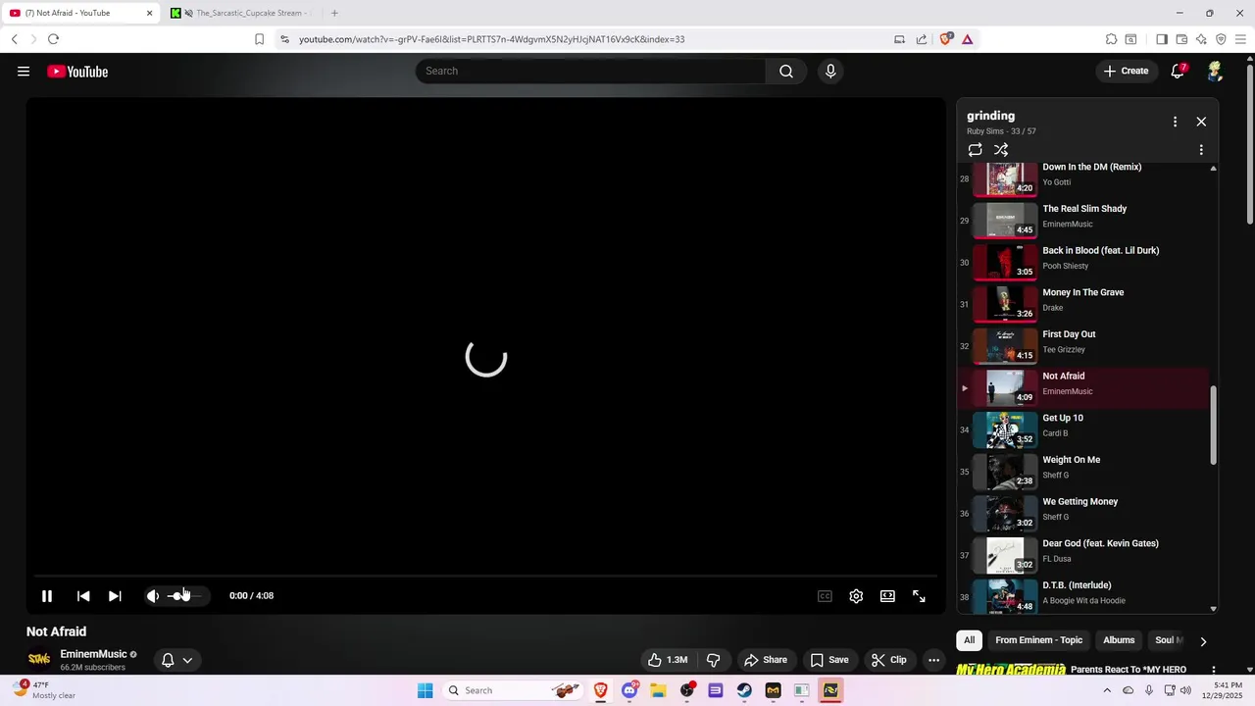Viewport: 1255px width, 706px height.
Task: Open the Windows Start menu
Action: pyautogui.click(x=425, y=690)
